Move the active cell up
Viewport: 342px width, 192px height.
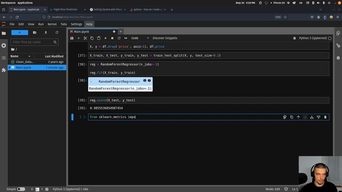pos(298,117)
